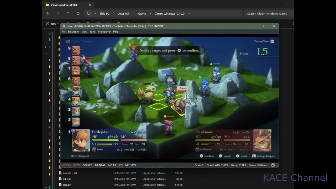Click the 'Game: 25 FPS' status text

click(x=239, y=165)
